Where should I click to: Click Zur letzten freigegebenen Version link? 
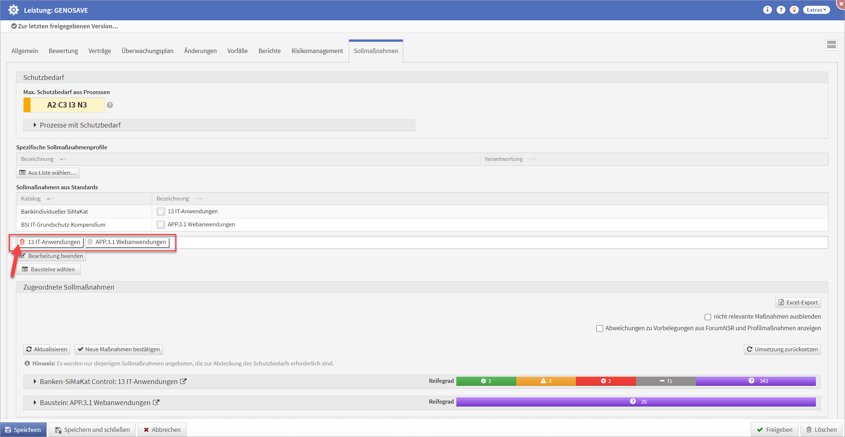point(68,26)
